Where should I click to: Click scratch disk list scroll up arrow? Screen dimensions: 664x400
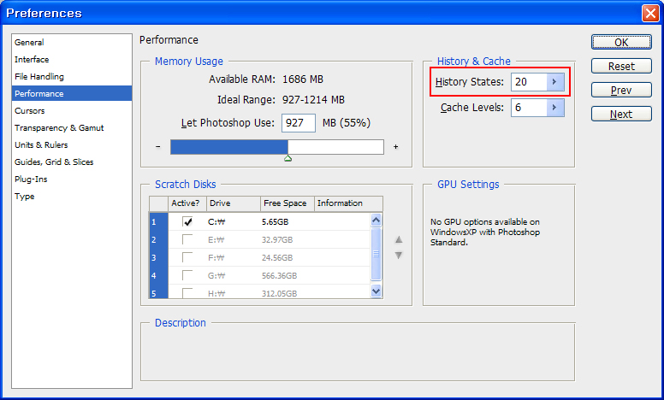pyautogui.click(x=376, y=220)
